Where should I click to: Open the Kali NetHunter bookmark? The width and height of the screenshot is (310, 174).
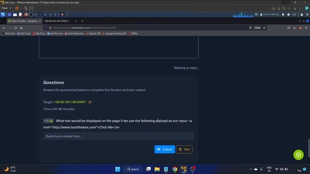[x=74, y=33]
